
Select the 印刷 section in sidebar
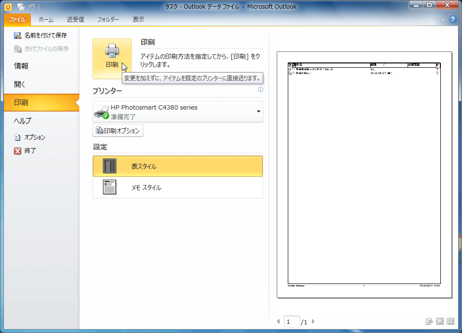[41, 102]
